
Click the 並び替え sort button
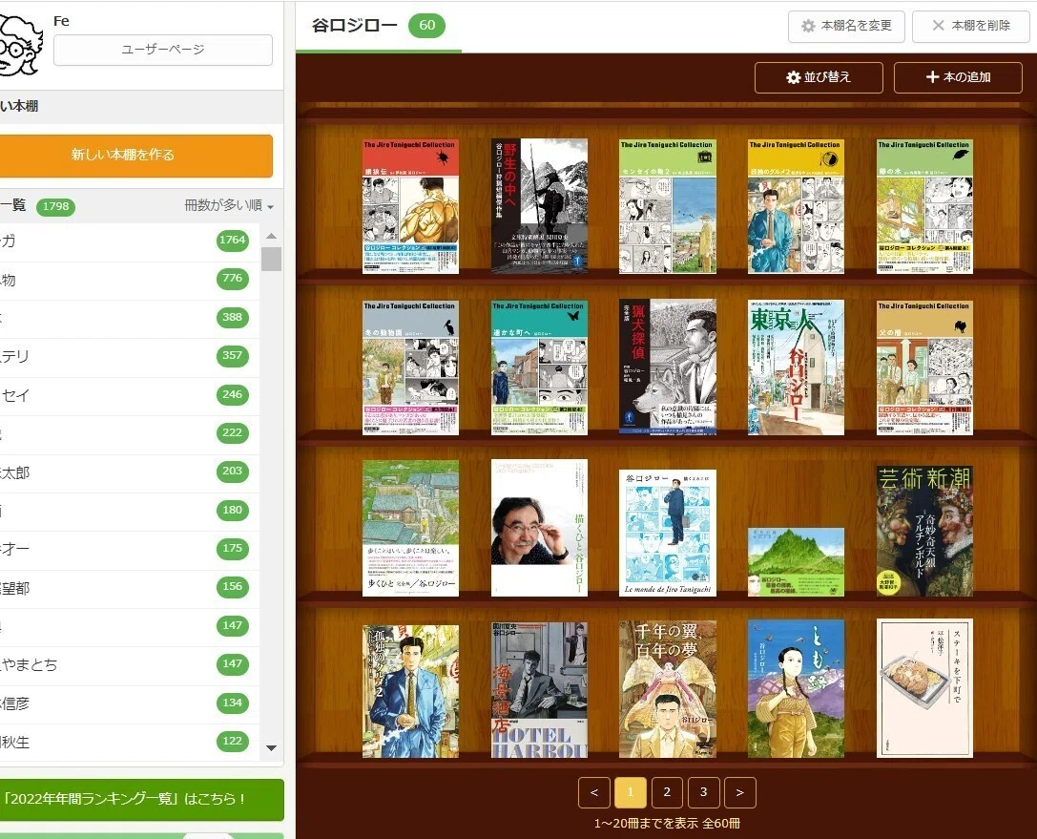pyautogui.click(x=819, y=77)
